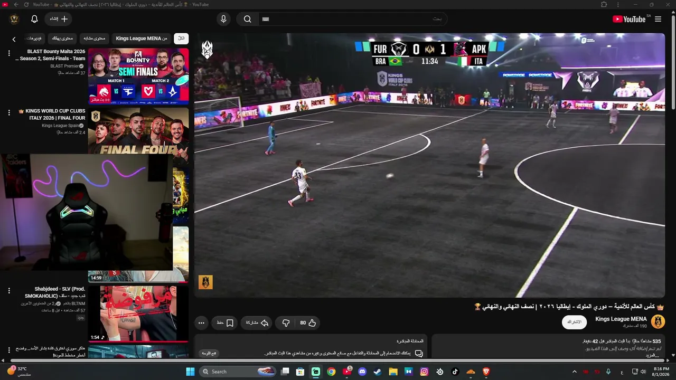Subscribe to Kings League MENA channel
The height and width of the screenshot is (380, 676).
(574, 322)
